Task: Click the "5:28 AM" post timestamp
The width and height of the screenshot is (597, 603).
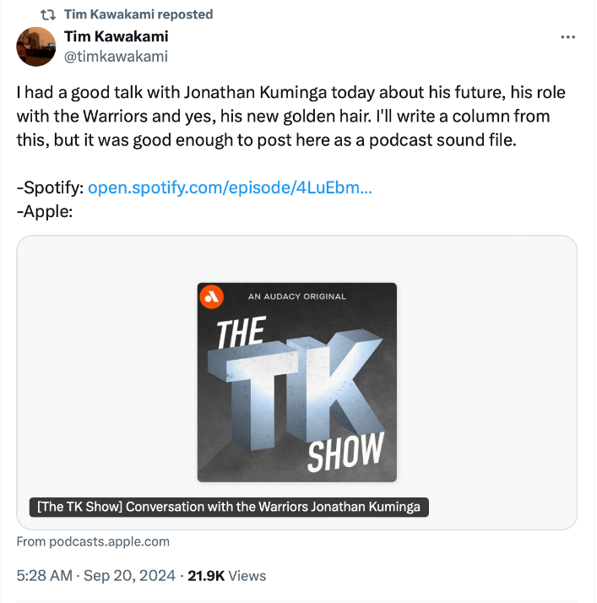Action: (43, 576)
